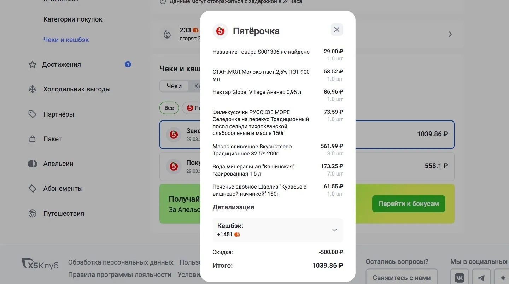Click the star icon next to Достижения
The height and width of the screenshot is (284, 509).
coord(32,65)
